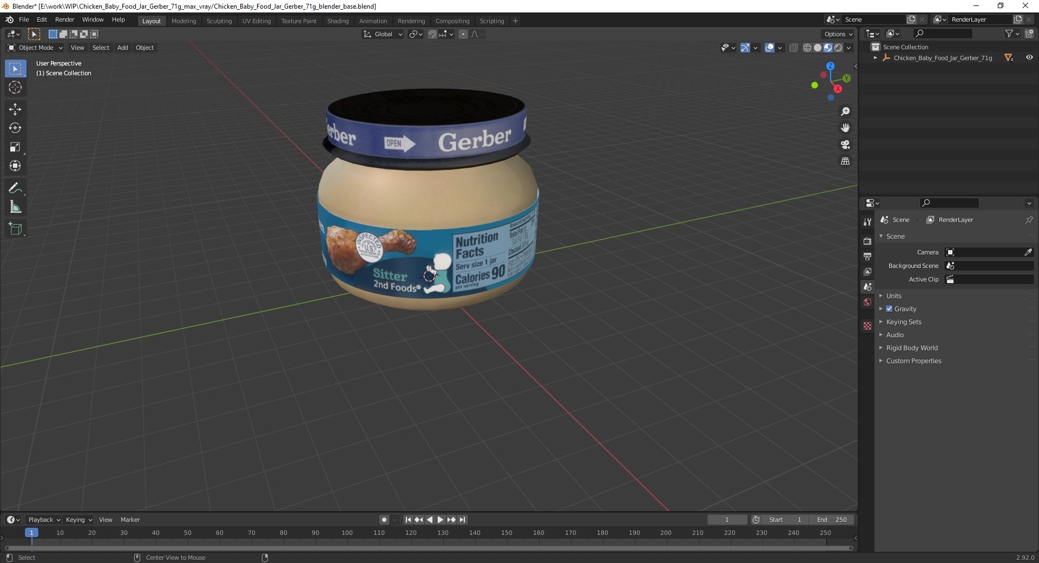Open the Playback dropdown

44,520
